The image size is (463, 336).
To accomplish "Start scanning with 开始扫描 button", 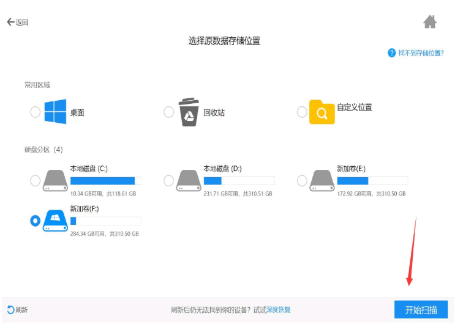I will tap(421, 310).
